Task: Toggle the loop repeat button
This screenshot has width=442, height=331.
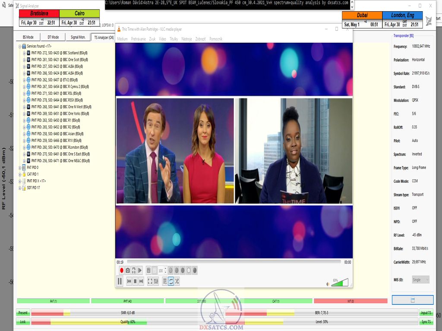Action: click(x=171, y=281)
